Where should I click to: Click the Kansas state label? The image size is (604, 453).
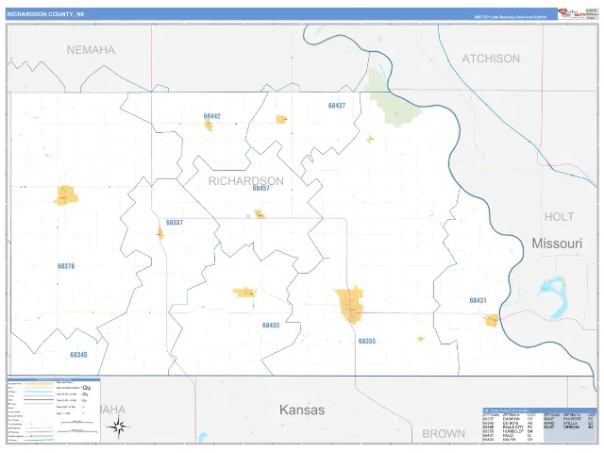(x=302, y=410)
